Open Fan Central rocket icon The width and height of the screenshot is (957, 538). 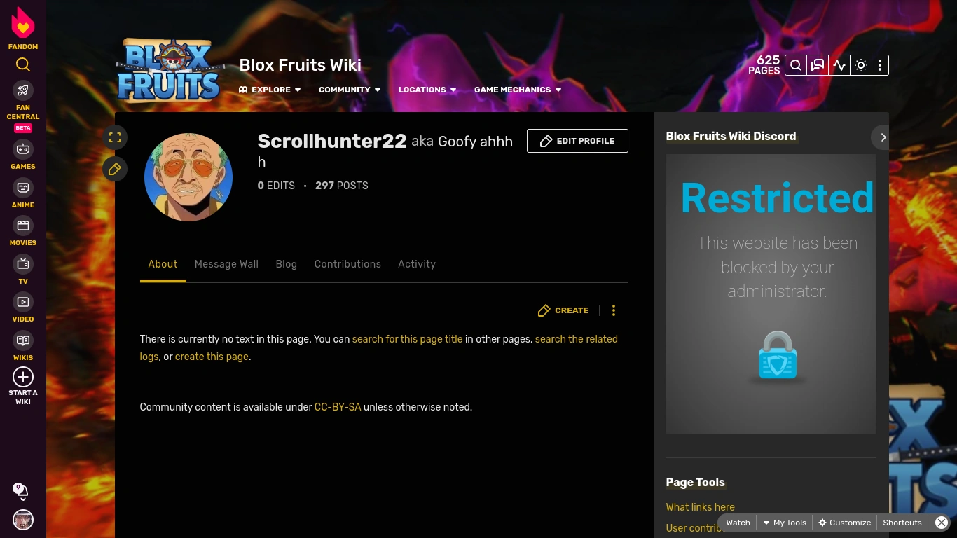click(x=23, y=90)
